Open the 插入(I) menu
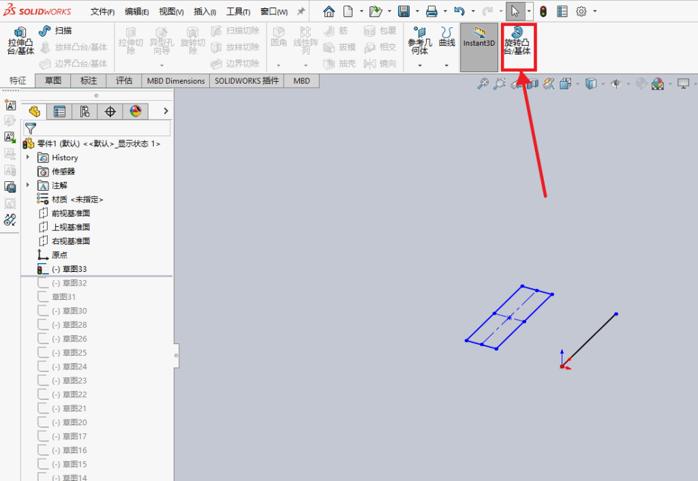 click(x=204, y=12)
